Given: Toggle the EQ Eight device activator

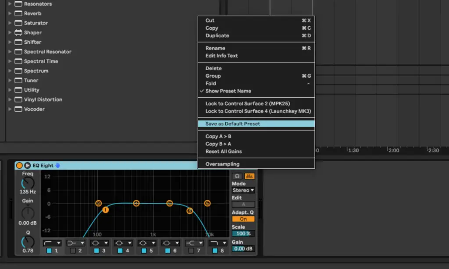Looking at the screenshot, I should (19, 166).
